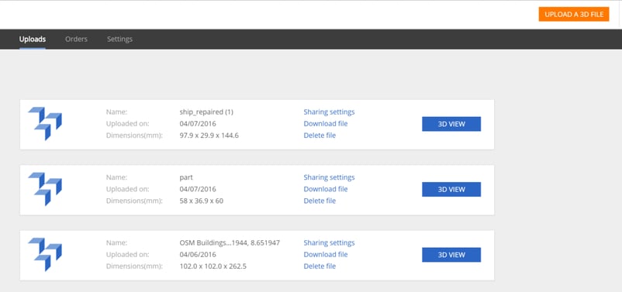This screenshot has height=292, width=622.
Task: Delete file ship_repaired (1)
Action: pyautogui.click(x=320, y=136)
